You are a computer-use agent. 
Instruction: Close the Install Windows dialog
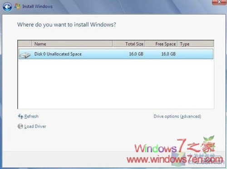tap(219, 2)
